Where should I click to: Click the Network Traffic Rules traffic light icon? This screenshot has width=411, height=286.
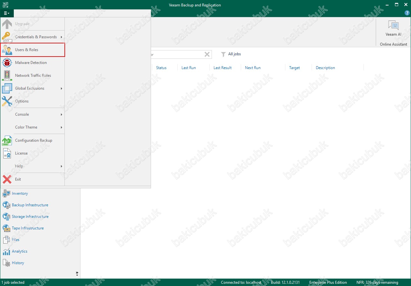pyautogui.click(x=7, y=76)
